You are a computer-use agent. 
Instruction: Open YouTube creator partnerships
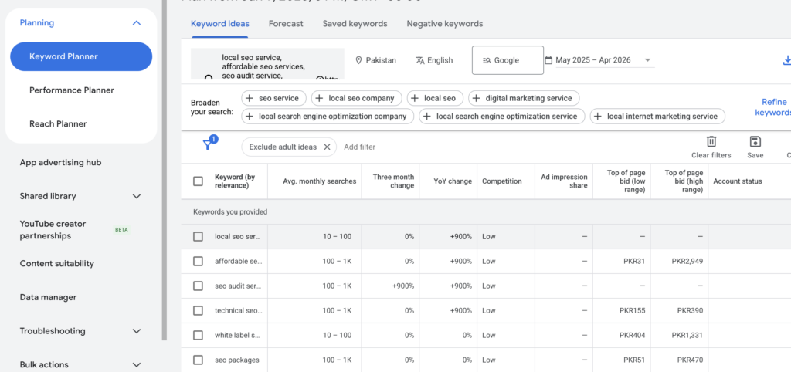pyautogui.click(x=53, y=230)
